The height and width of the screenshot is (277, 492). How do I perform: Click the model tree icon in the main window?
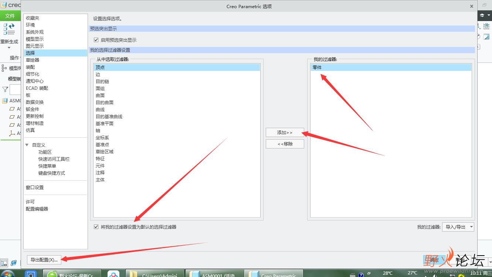pyautogui.click(x=4, y=68)
